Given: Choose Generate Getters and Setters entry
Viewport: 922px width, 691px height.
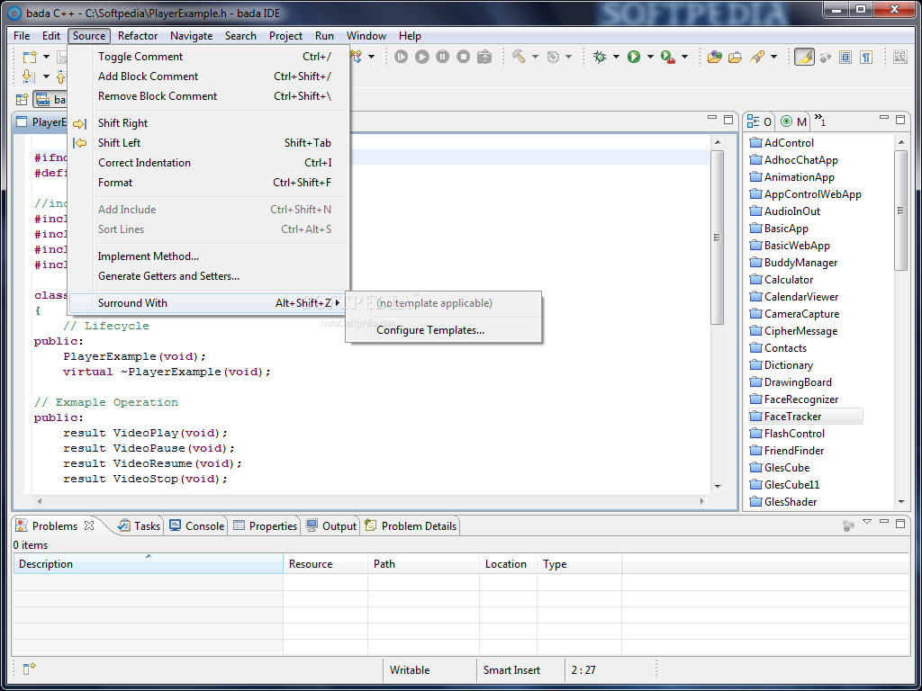Looking at the screenshot, I should coord(209,276).
